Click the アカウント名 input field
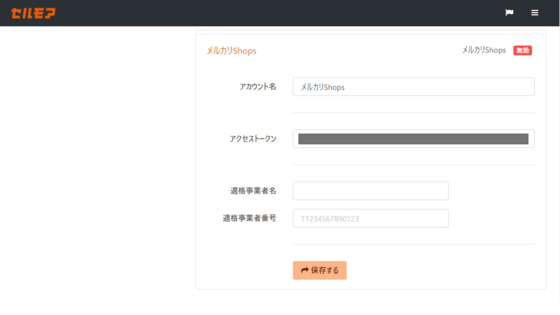The image size is (560, 315). (414, 87)
